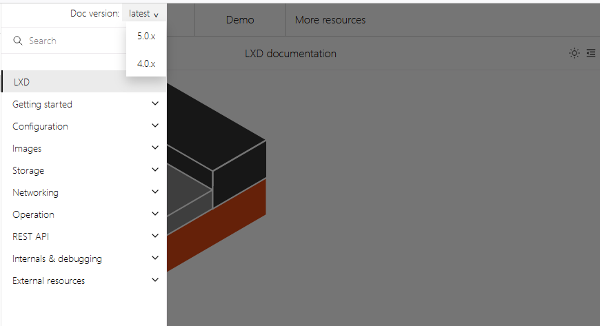
Task: Open the REST API section link
Action: click(30, 236)
